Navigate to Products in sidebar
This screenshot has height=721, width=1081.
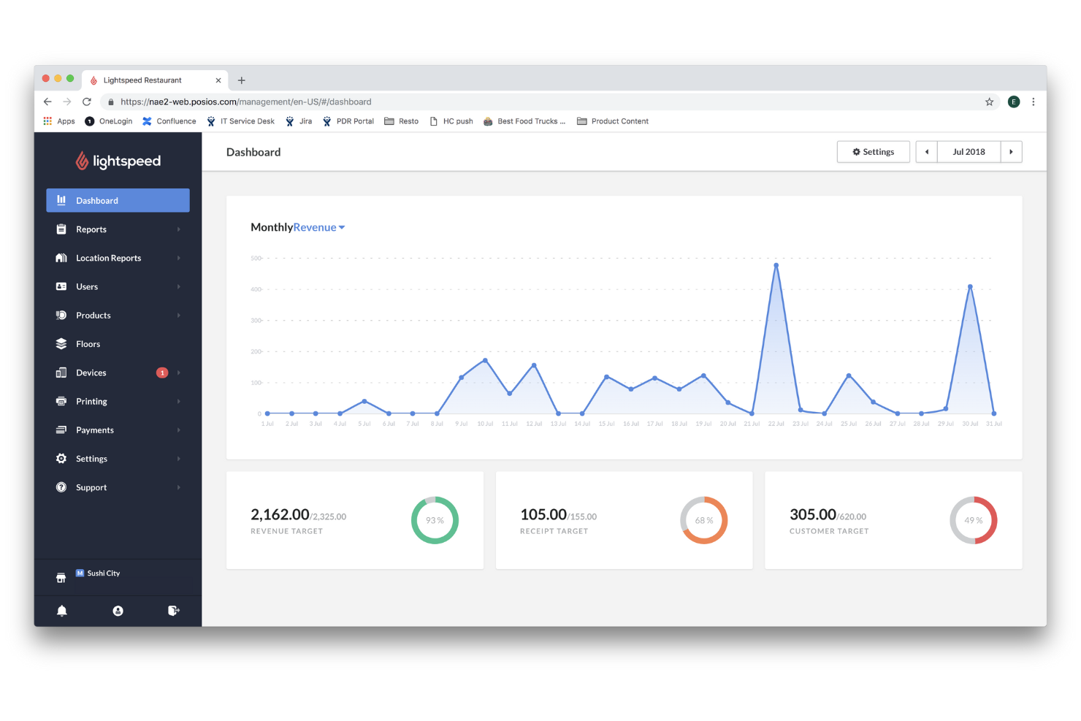click(93, 315)
